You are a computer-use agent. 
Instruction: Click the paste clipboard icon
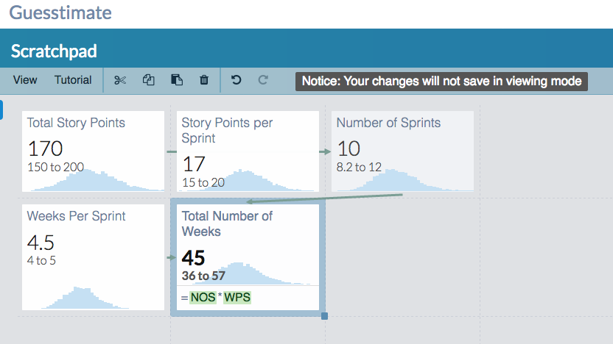pos(177,80)
